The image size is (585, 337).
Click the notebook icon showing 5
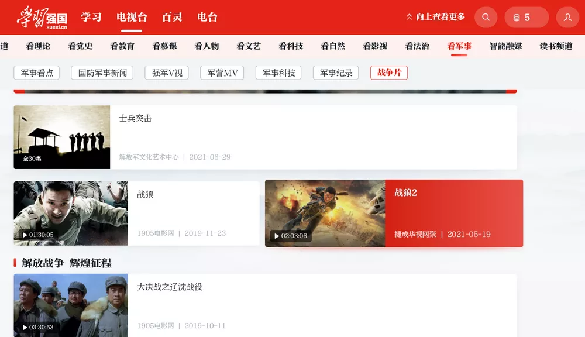525,17
